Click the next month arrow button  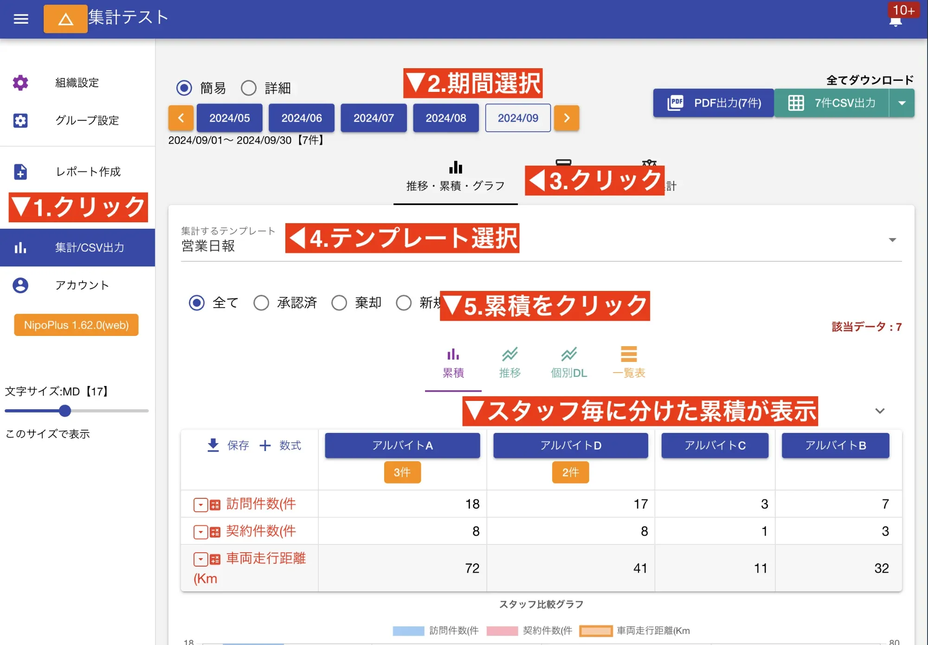click(x=567, y=118)
